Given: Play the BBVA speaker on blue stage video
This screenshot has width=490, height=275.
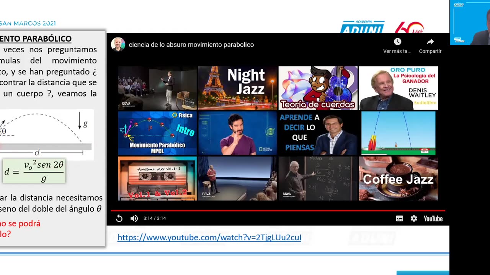Looking at the screenshot, I should click(x=238, y=178).
